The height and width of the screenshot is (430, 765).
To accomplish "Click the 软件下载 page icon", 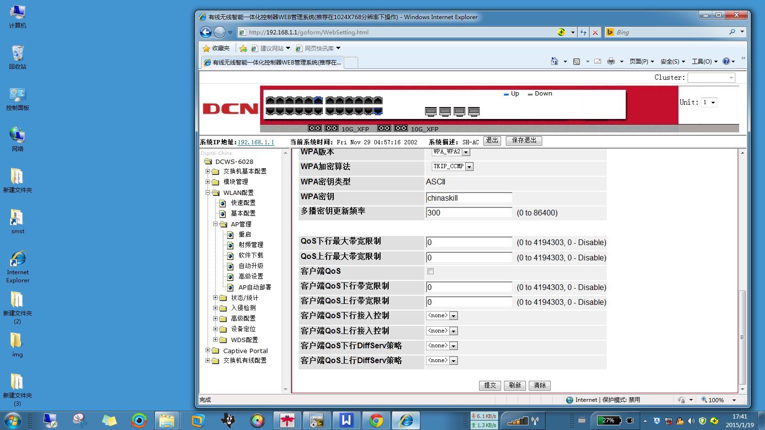I will (230, 256).
